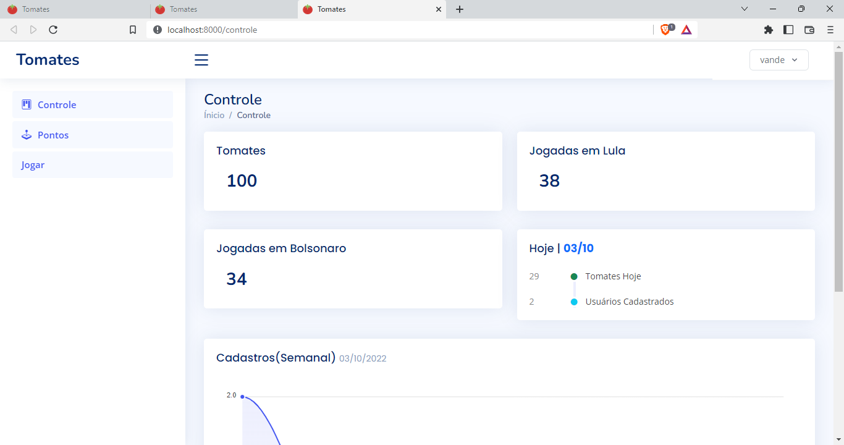The width and height of the screenshot is (844, 445).
Task: Bookmark this page icon
Action: click(133, 30)
